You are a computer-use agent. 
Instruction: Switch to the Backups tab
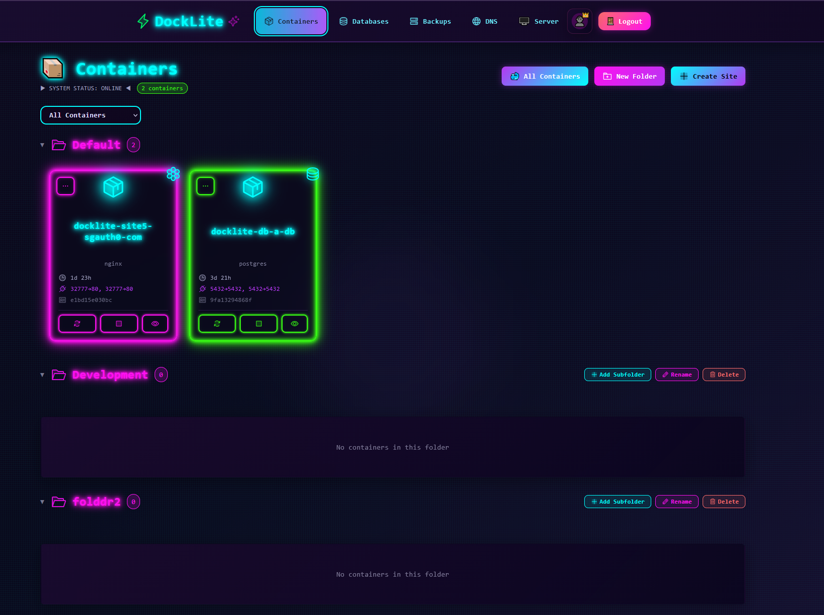pos(430,21)
